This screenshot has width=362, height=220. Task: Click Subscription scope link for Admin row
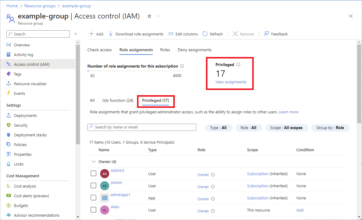258,186
